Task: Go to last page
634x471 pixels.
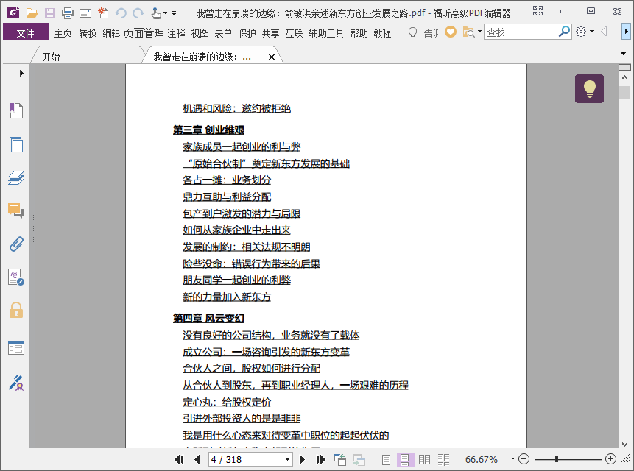Action: 320,459
